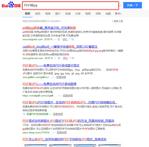This screenshot has height=147, width=149.
Task: Open 百度快照 for the pdfdo.com result
Action: point(61,77)
